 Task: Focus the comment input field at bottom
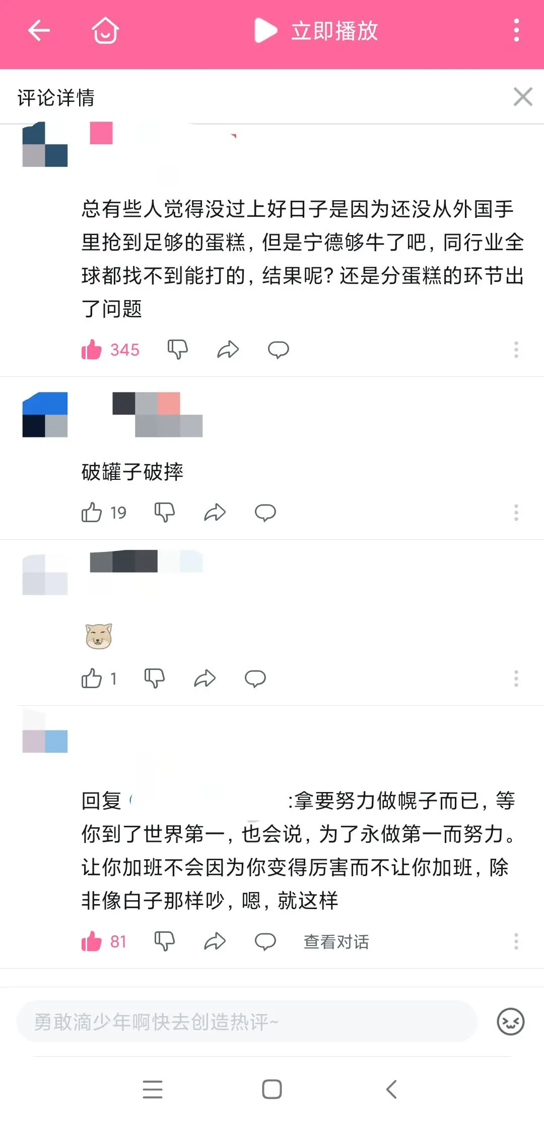(x=247, y=1022)
